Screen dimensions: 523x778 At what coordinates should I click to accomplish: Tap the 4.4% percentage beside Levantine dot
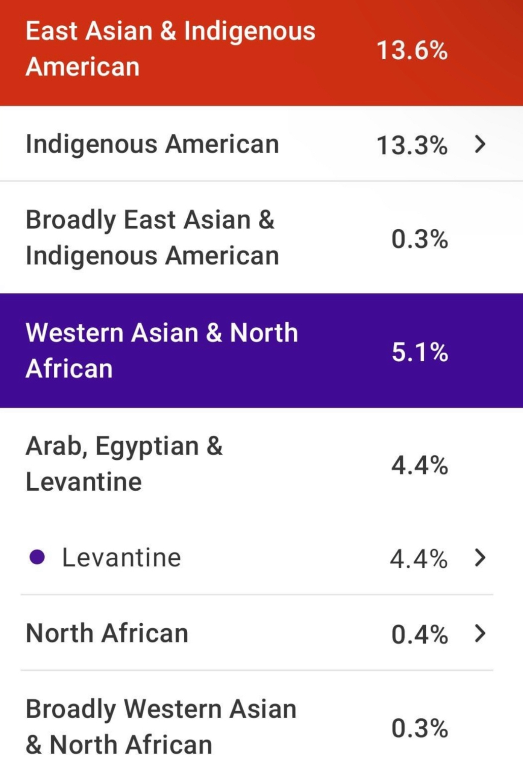point(419,559)
